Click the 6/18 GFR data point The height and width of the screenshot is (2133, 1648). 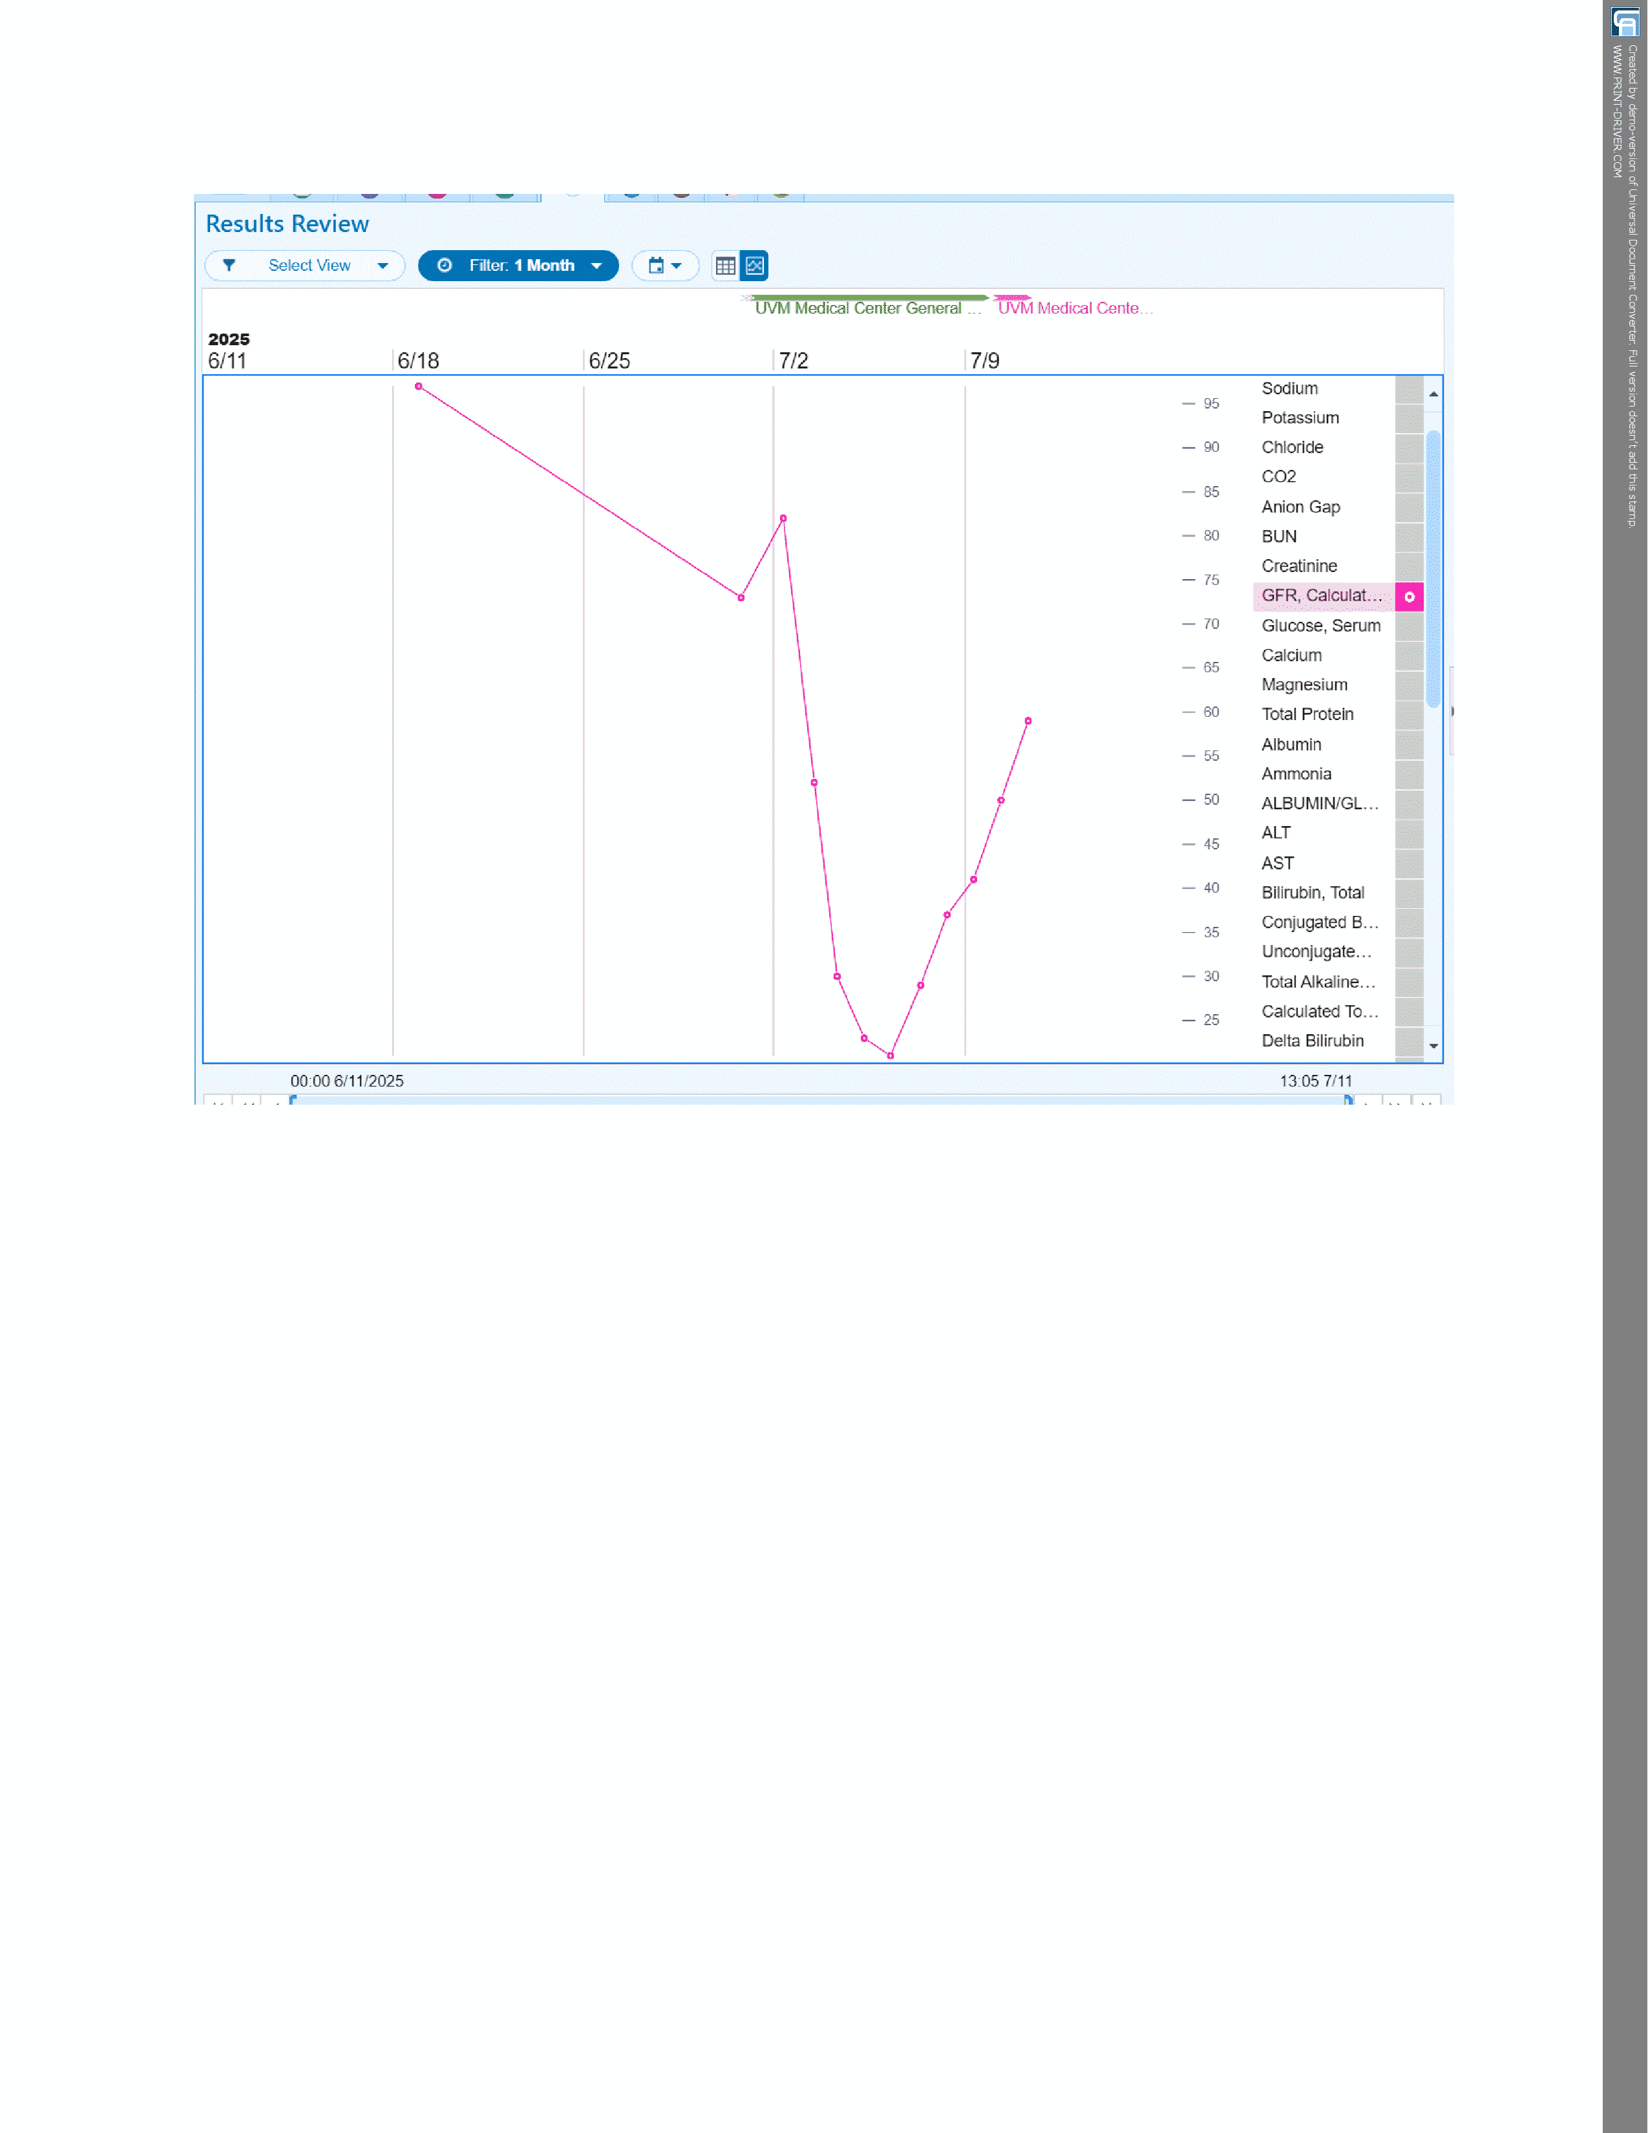pyautogui.click(x=419, y=387)
